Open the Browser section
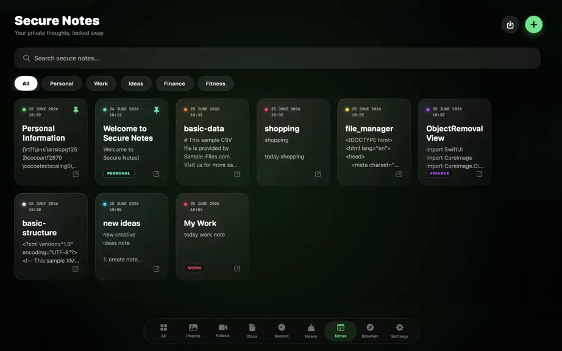 click(370, 330)
